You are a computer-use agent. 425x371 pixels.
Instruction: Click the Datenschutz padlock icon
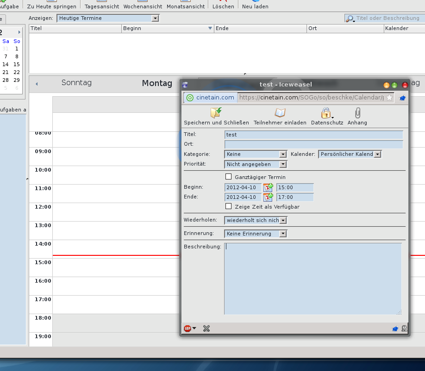tap(326, 113)
